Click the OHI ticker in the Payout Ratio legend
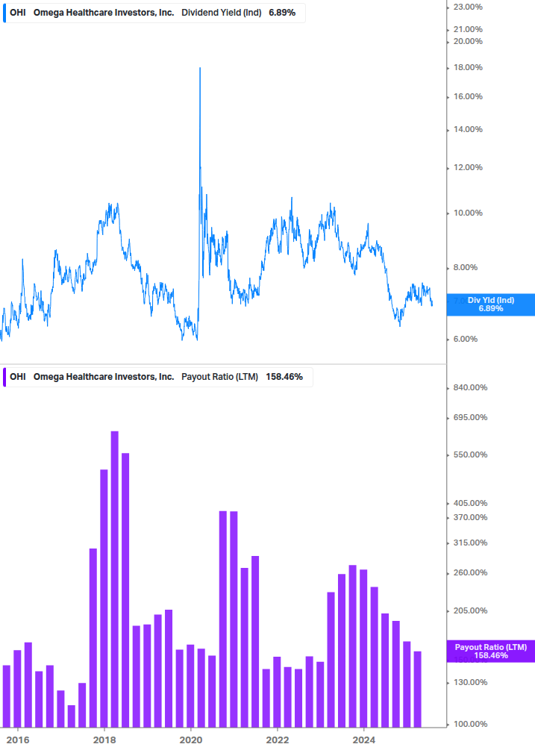The image size is (535, 750). click(x=18, y=377)
